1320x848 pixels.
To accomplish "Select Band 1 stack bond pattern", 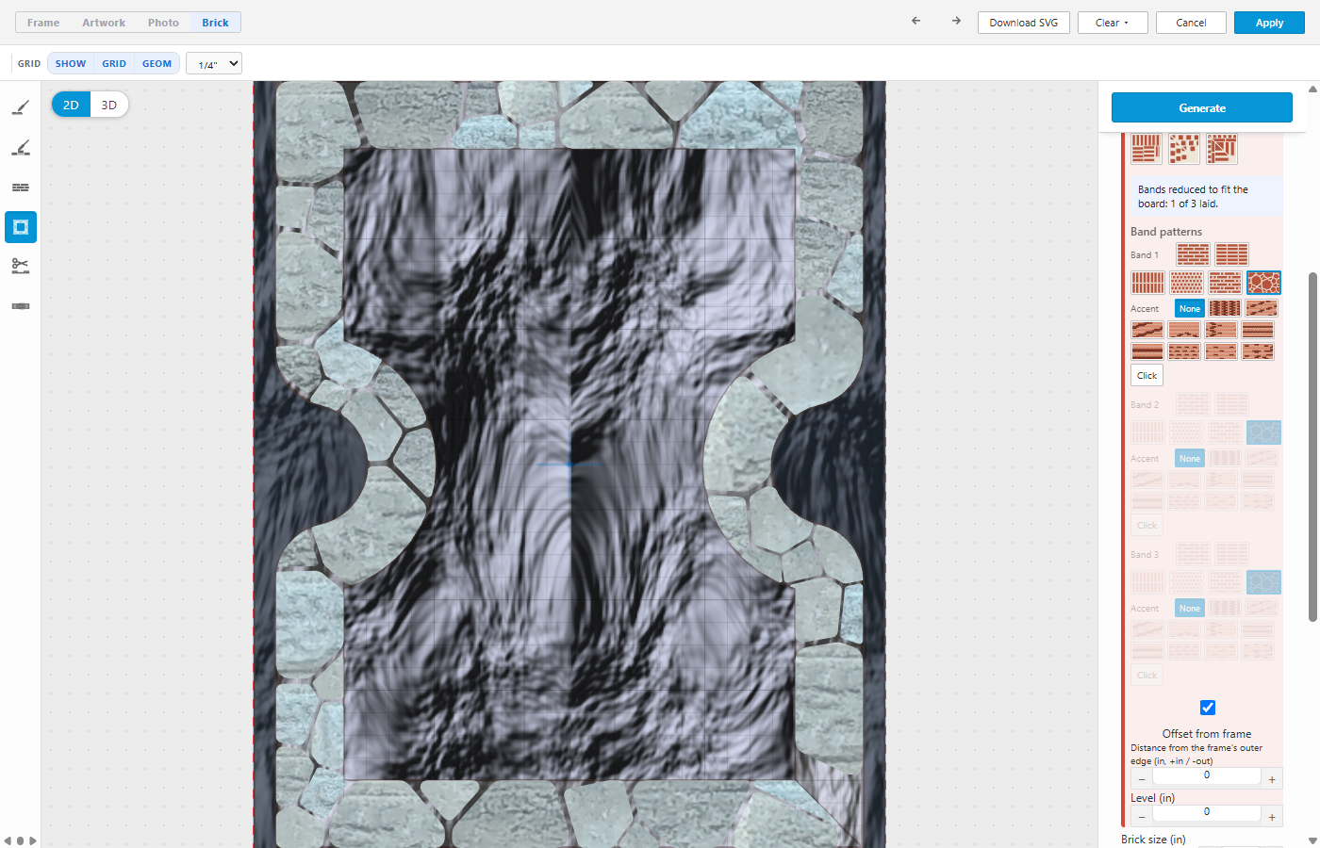I will point(1231,254).
